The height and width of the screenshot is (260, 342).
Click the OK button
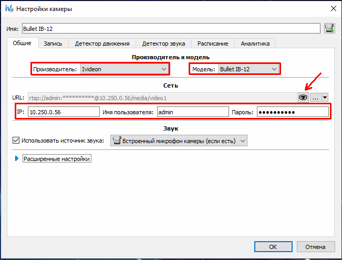(x=273, y=247)
